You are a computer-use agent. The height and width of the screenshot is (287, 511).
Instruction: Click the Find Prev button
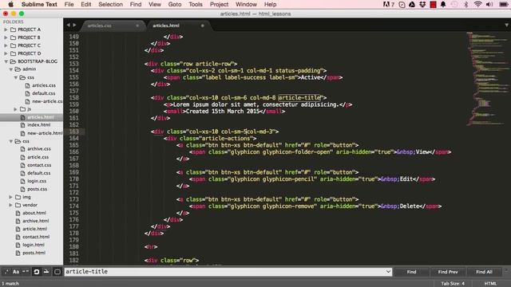(x=448, y=272)
